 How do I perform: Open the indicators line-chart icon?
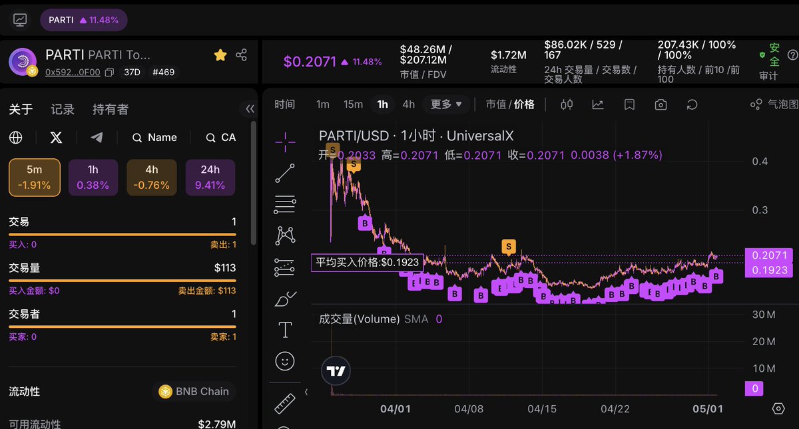(x=598, y=104)
